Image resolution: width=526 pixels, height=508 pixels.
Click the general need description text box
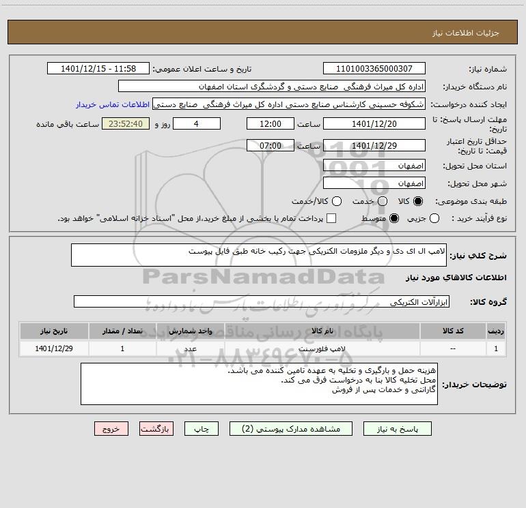[x=259, y=255]
